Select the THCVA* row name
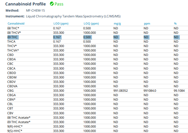This screenshot has height=133, width=188. (13, 50)
